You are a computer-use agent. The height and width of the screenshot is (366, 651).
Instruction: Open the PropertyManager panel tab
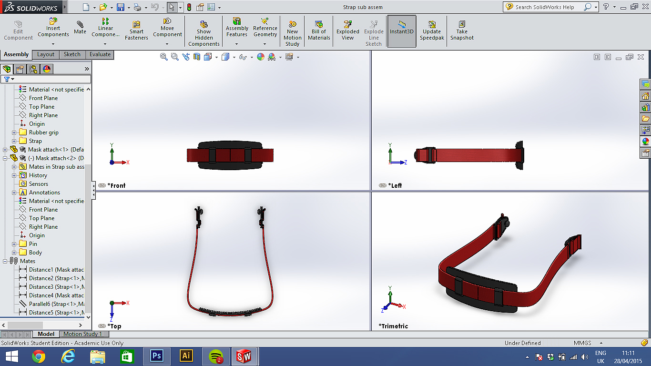(20, 69)
